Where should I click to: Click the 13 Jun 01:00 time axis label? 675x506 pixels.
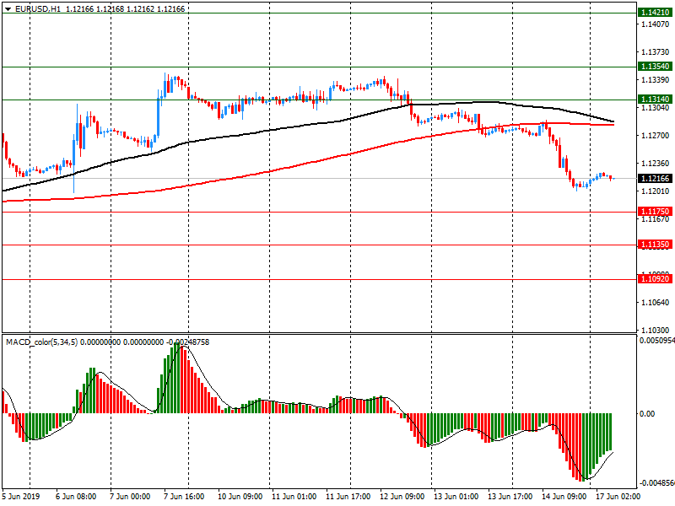point(456,497)
